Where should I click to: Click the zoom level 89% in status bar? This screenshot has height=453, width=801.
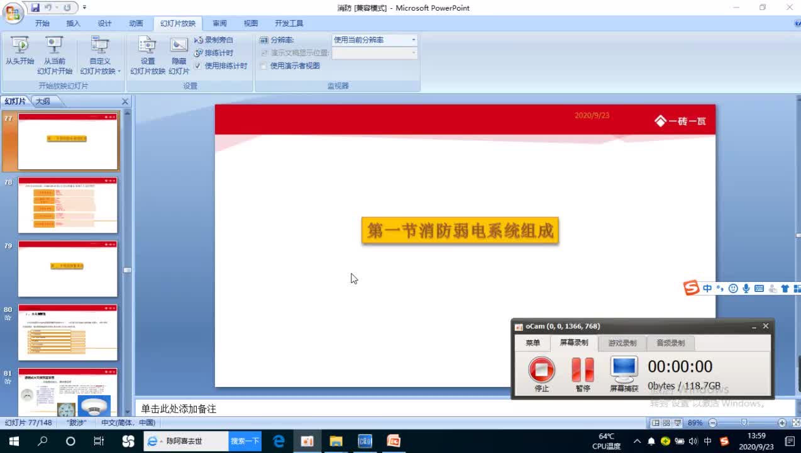click(695, 423)
